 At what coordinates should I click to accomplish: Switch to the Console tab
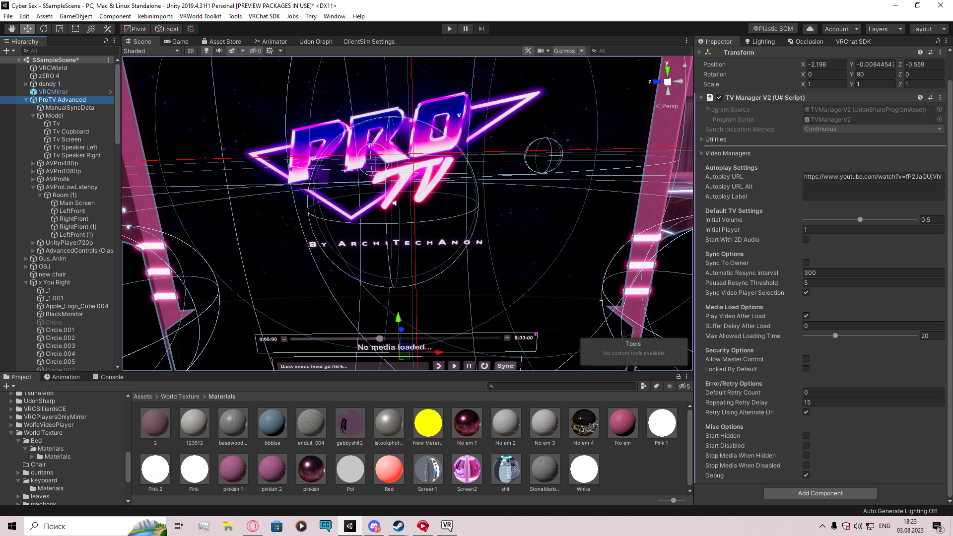108,377
